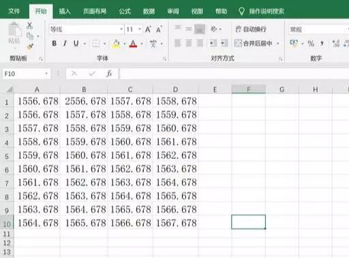Switch to the 视图 tab
The width and height of the screenshot is (349, 258).
point(197,11)
